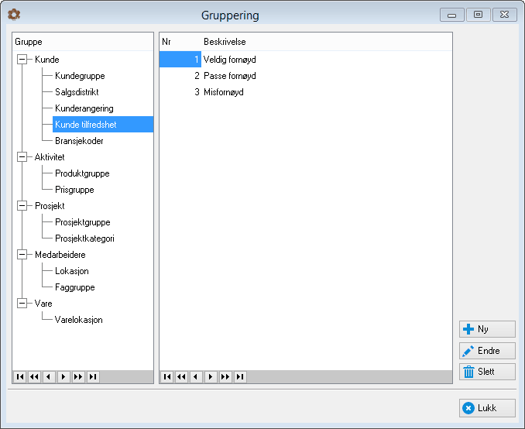Maximize the Gruppering window

(478, 15)
